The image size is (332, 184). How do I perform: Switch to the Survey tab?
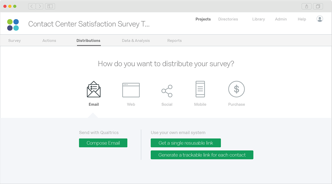pyautogui.click(x=14, y=41)
